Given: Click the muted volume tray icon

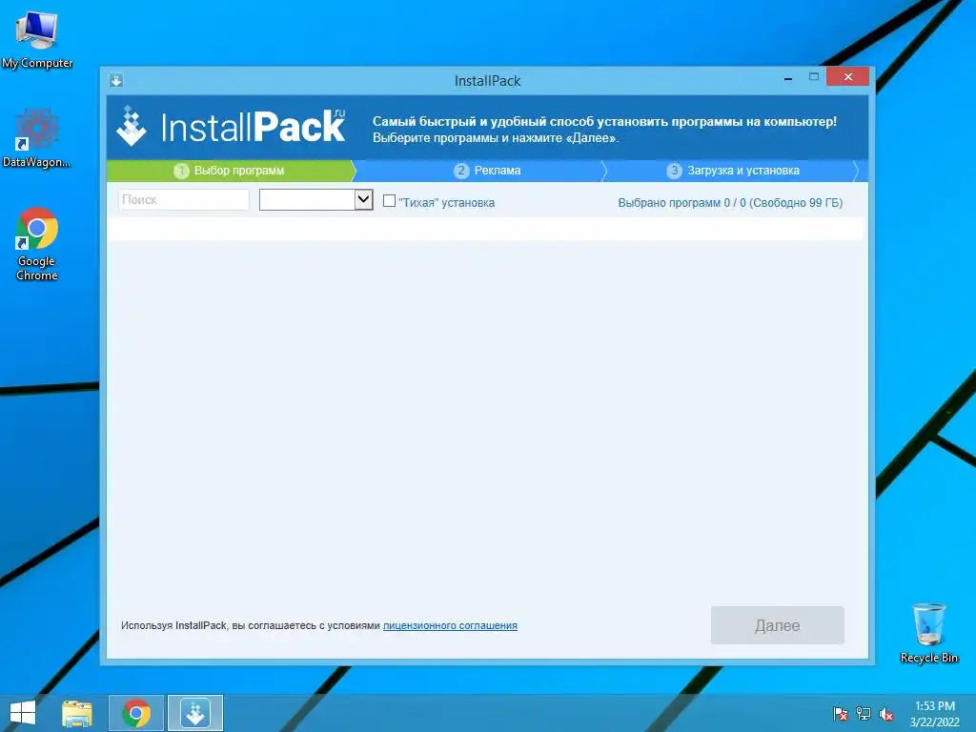Looking at the screenshot, I should [x=886, y=714].
